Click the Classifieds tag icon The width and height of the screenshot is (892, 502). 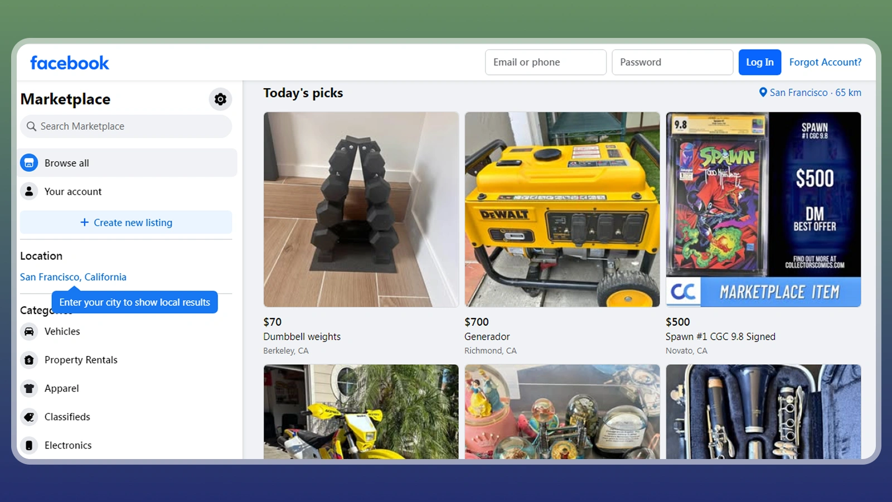click(x=29, y=417)
